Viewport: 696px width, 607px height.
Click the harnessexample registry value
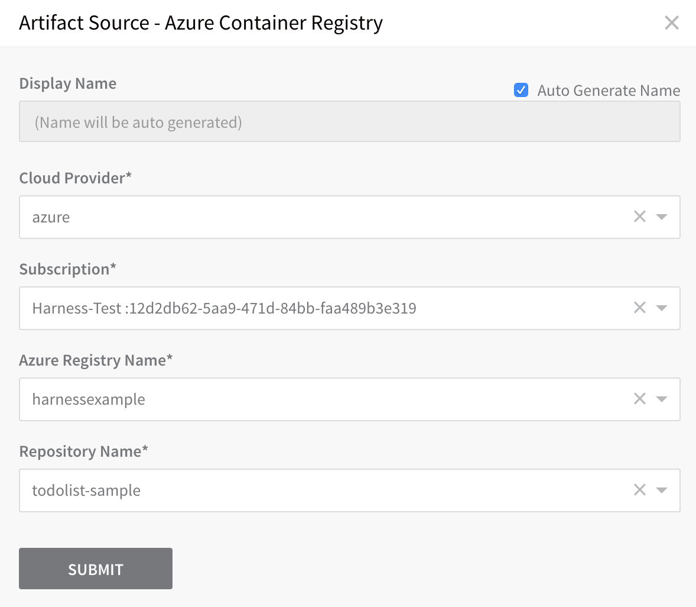click(x=89, y=399)
